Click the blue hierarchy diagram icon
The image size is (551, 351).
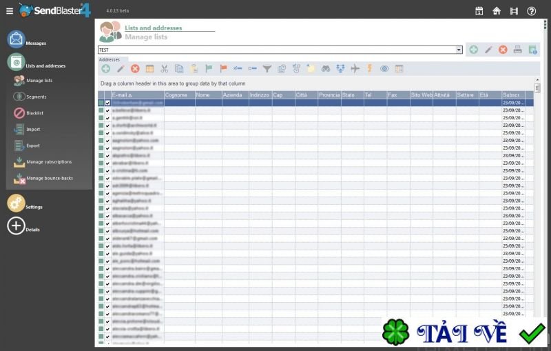(340, 68)
